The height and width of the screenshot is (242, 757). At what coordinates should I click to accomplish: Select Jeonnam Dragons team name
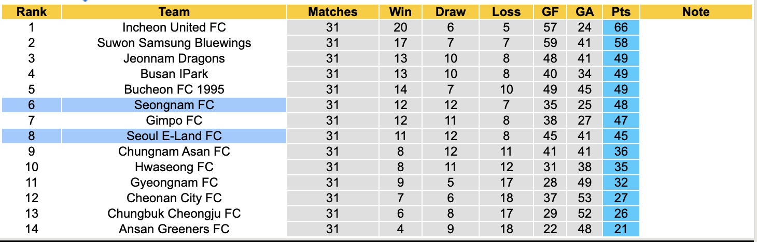pos(174,58)
